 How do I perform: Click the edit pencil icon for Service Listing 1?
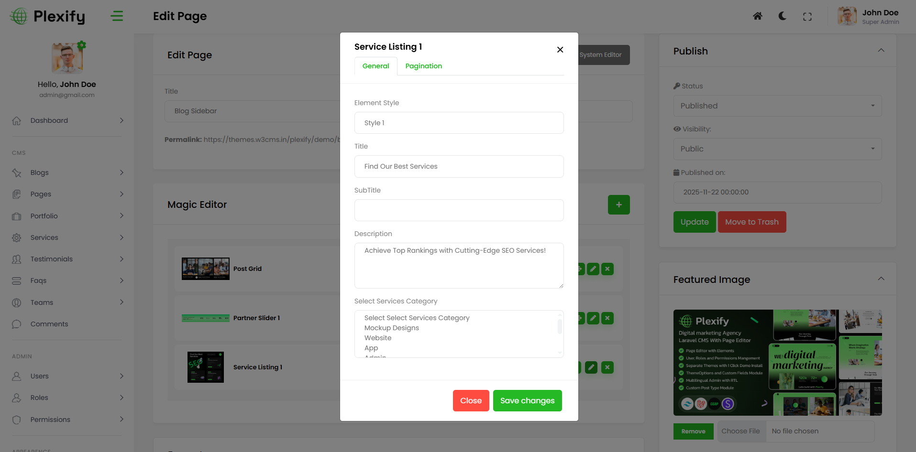coord(591,367)
